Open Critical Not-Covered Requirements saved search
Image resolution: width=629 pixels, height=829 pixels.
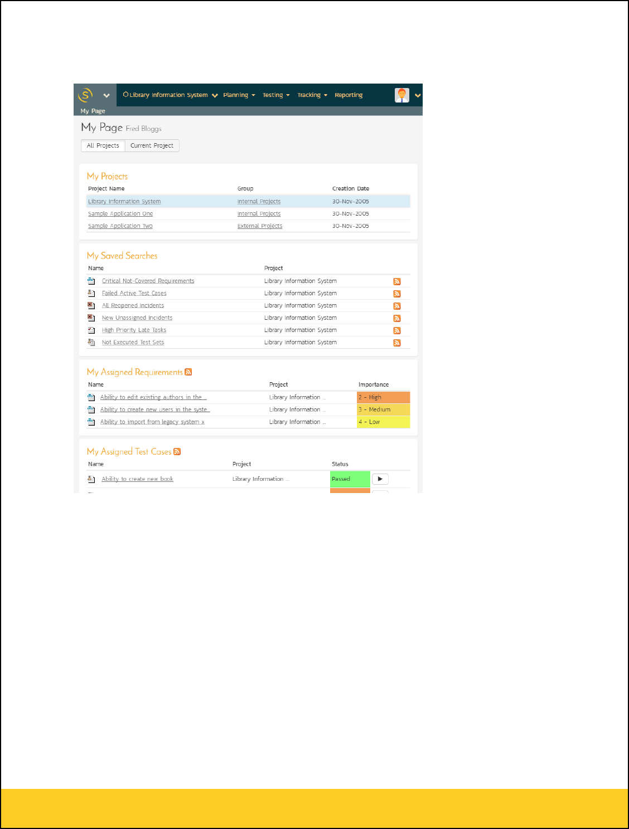148,281
